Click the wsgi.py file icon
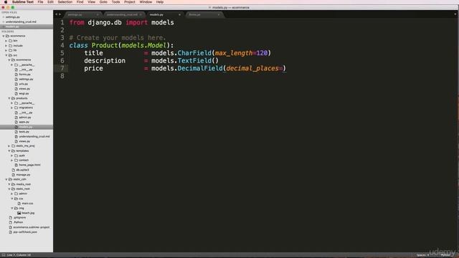The image size is (459, 258). click(16, 93)
